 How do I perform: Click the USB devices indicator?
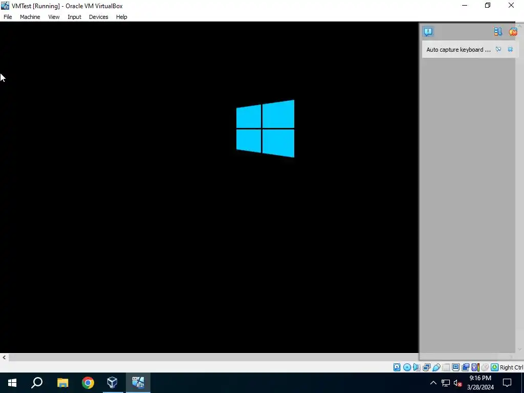(436, 367)
